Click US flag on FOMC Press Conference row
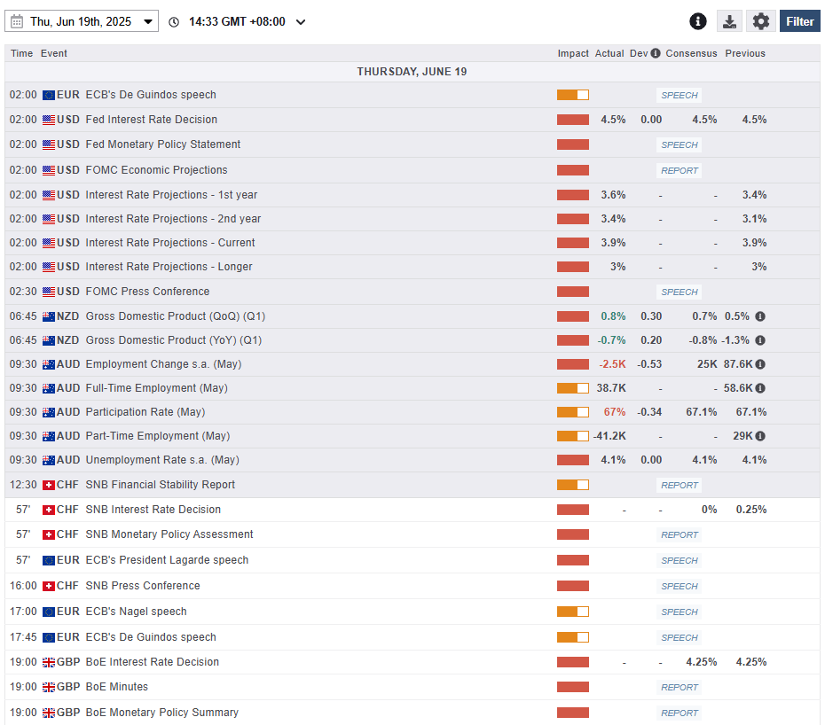This screenshot has width=825, height=725. click(x=49, y=292)
